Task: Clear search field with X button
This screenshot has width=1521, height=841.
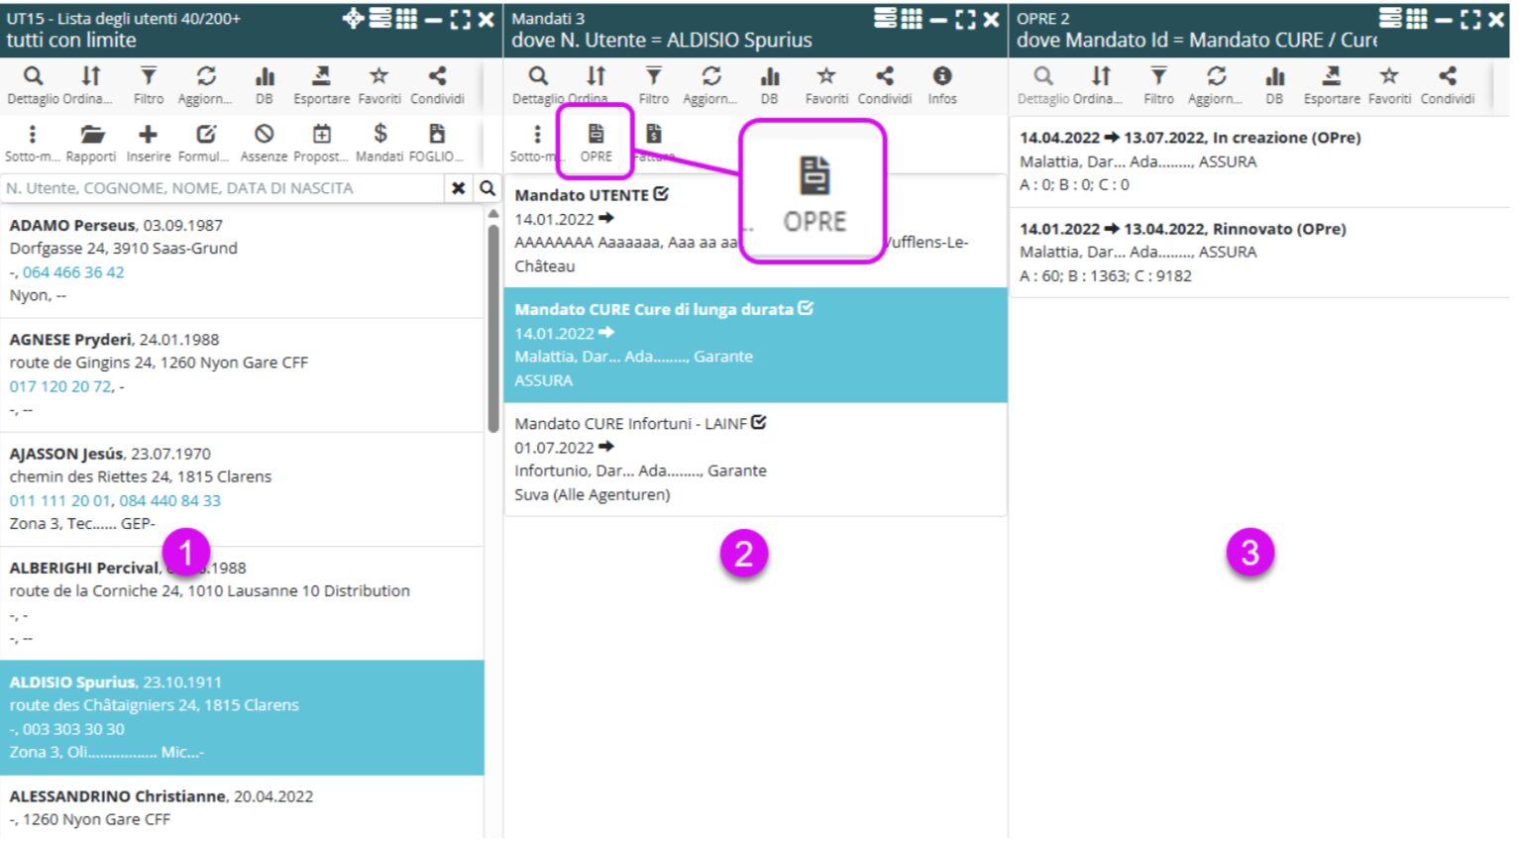Action: point(458,188)
